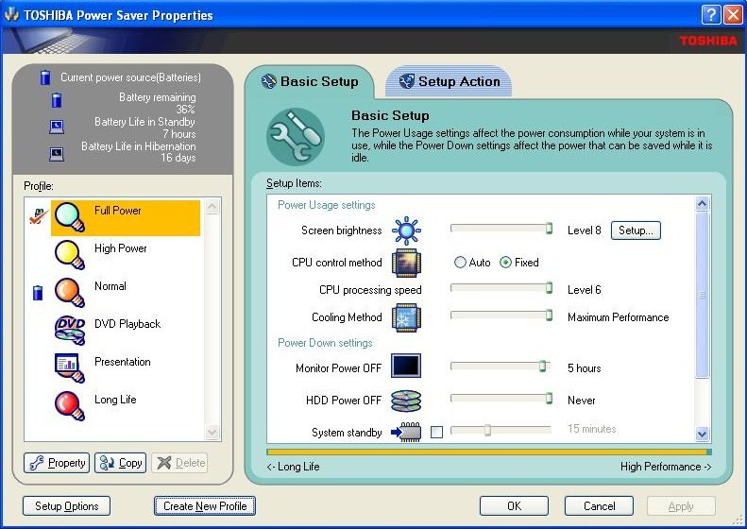Click the Monitor Power OFF slider handle
Image resolution: width=747 pixels, height=529 pixels.
click(543, 366)
